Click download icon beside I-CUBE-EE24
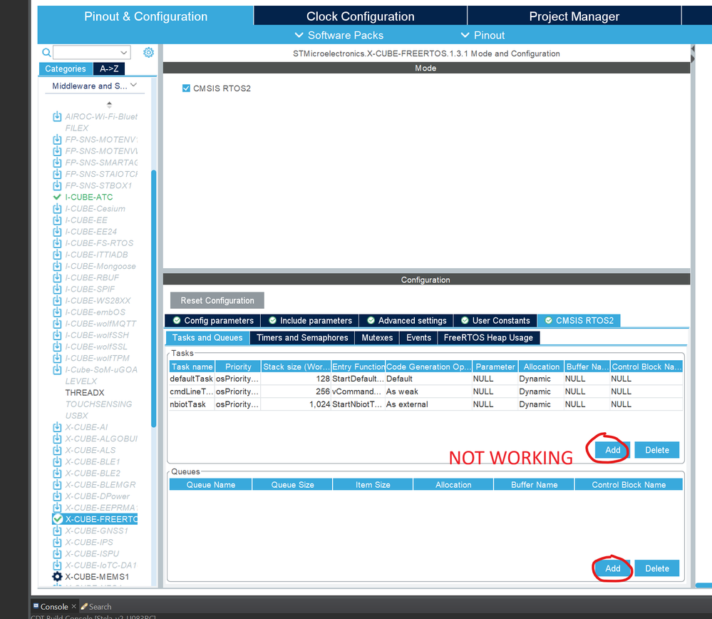 (x=57, y=232)
